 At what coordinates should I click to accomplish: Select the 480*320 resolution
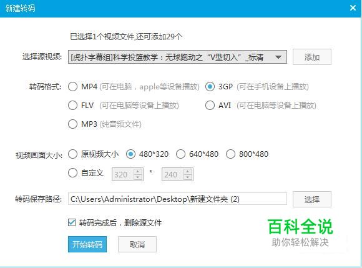130,154
